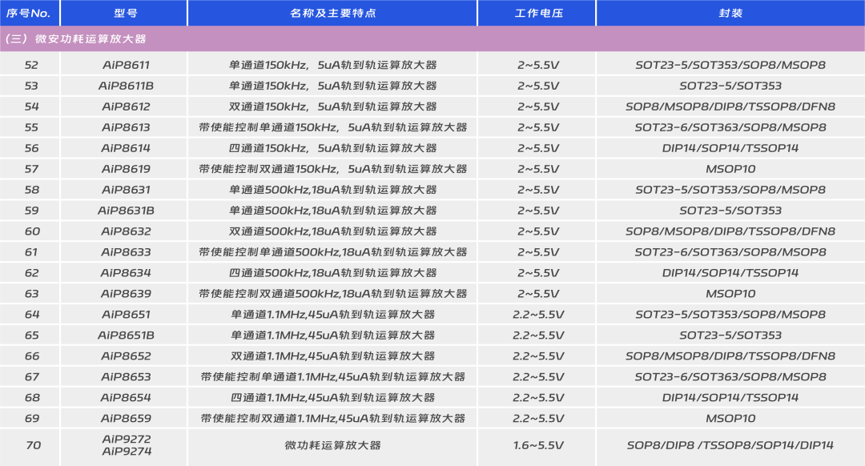865x466 pixels.
Task: Click the 工作电压 column header
Action: pyautogui.click(x=536, y=13)
